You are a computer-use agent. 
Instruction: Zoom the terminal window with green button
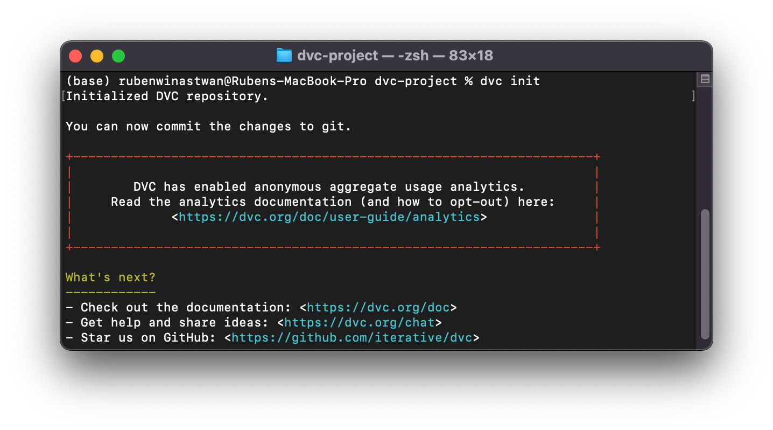pyautogui.click(x=118, y=56)
